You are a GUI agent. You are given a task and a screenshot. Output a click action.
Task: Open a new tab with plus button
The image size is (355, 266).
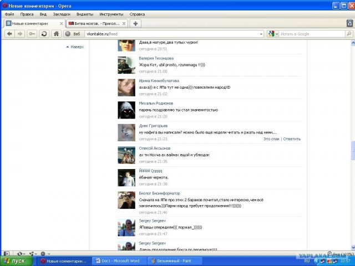click(135, 23)
